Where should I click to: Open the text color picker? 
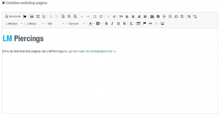tap(91, 24)
